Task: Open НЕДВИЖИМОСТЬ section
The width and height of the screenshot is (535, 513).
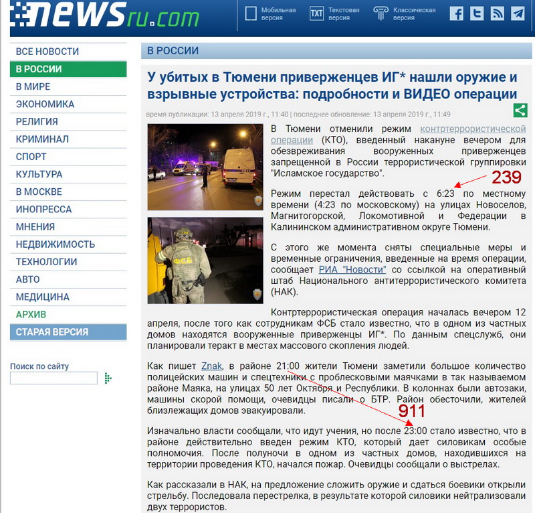Action: point(68,244)
